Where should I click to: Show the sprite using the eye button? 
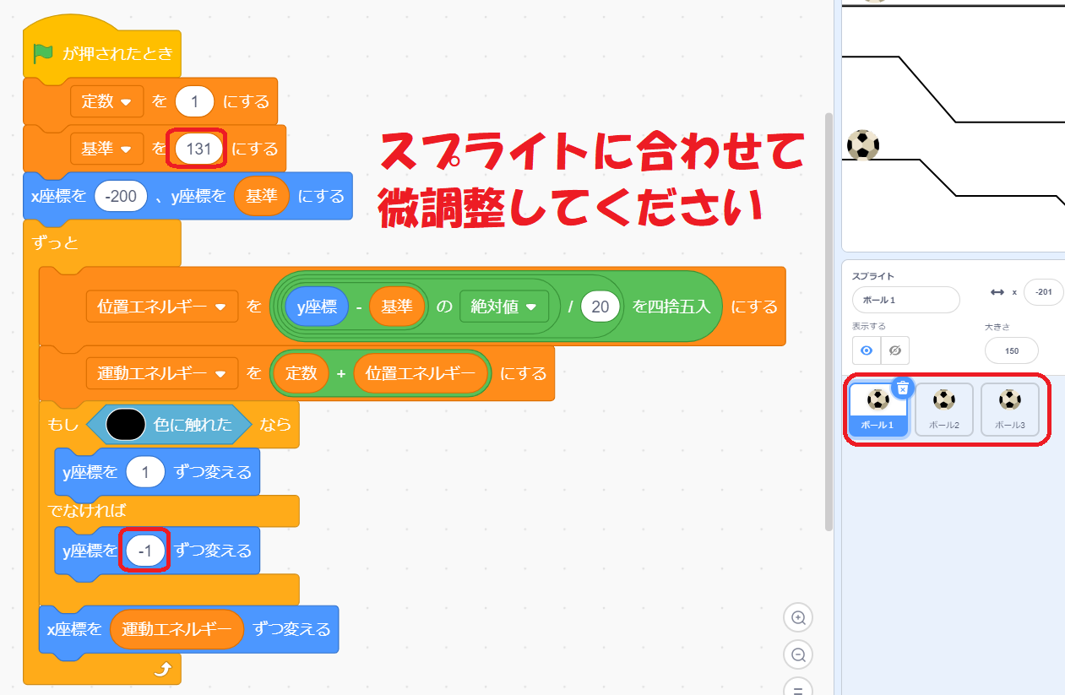[x=866, y=350]
